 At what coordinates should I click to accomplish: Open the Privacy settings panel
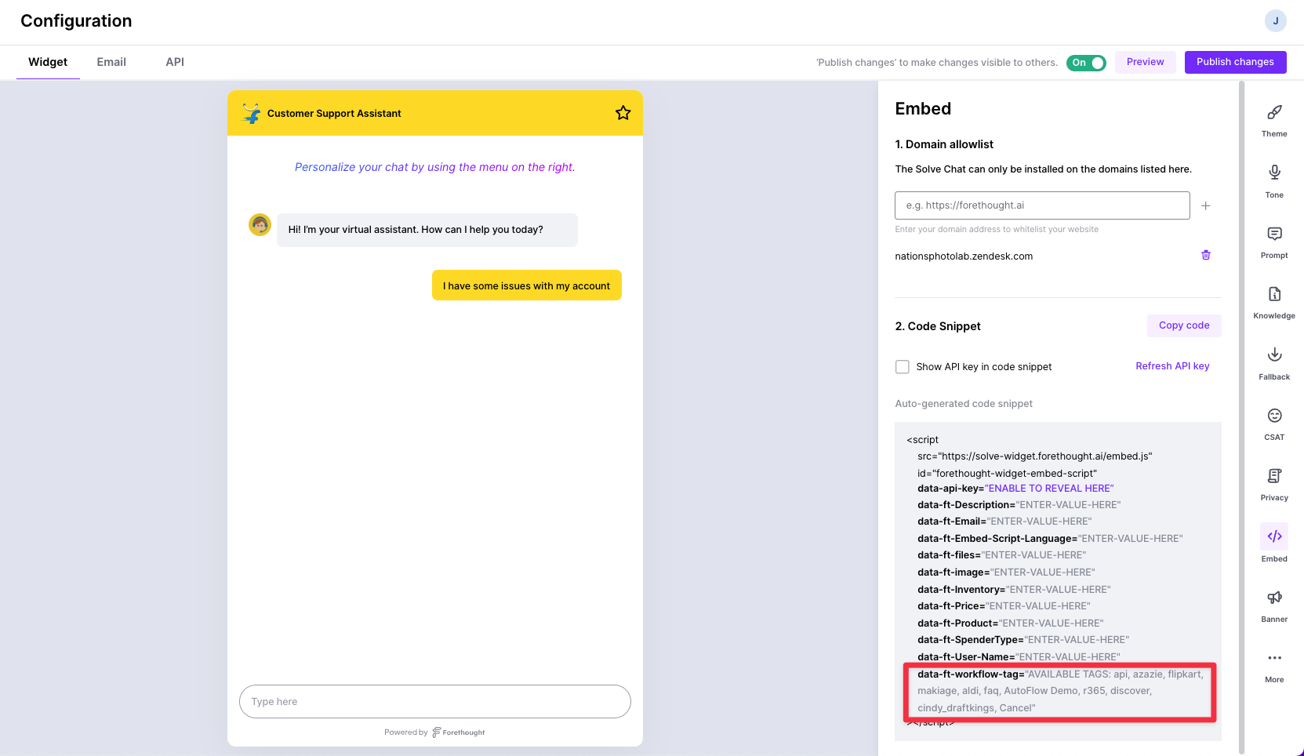click(1274, 485)
